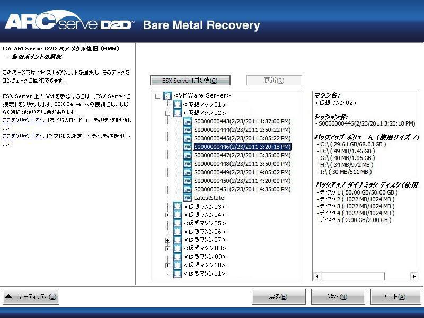Select session S0000000449(2/23/2011 4:05:02 PM)
This screenshot has height=318, width=424.
[242, 172]
